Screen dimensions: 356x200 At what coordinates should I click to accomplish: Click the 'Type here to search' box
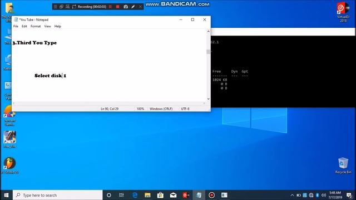pyautogui.click(x=58, y=195)
